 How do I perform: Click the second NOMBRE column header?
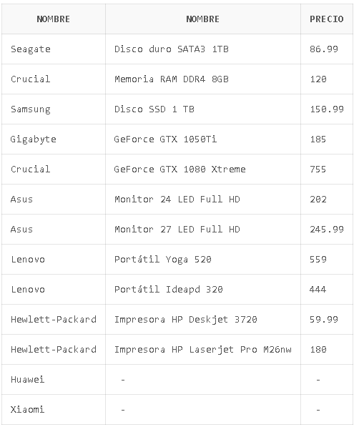(x=203, y=19)
